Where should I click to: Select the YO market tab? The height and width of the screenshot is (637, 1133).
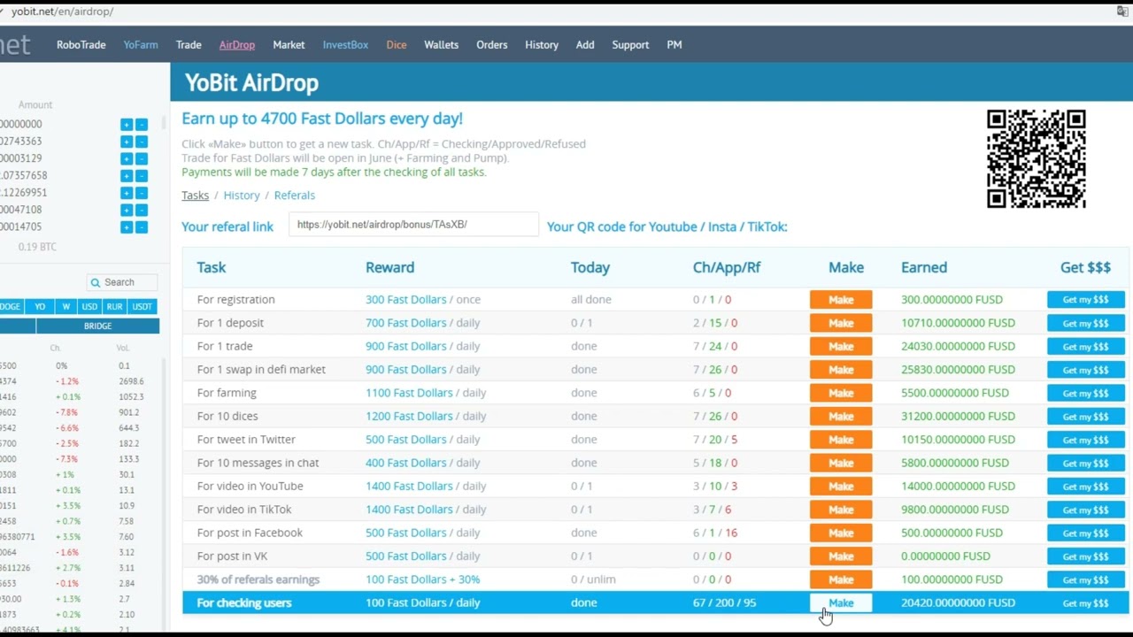[x=40, y=306]
